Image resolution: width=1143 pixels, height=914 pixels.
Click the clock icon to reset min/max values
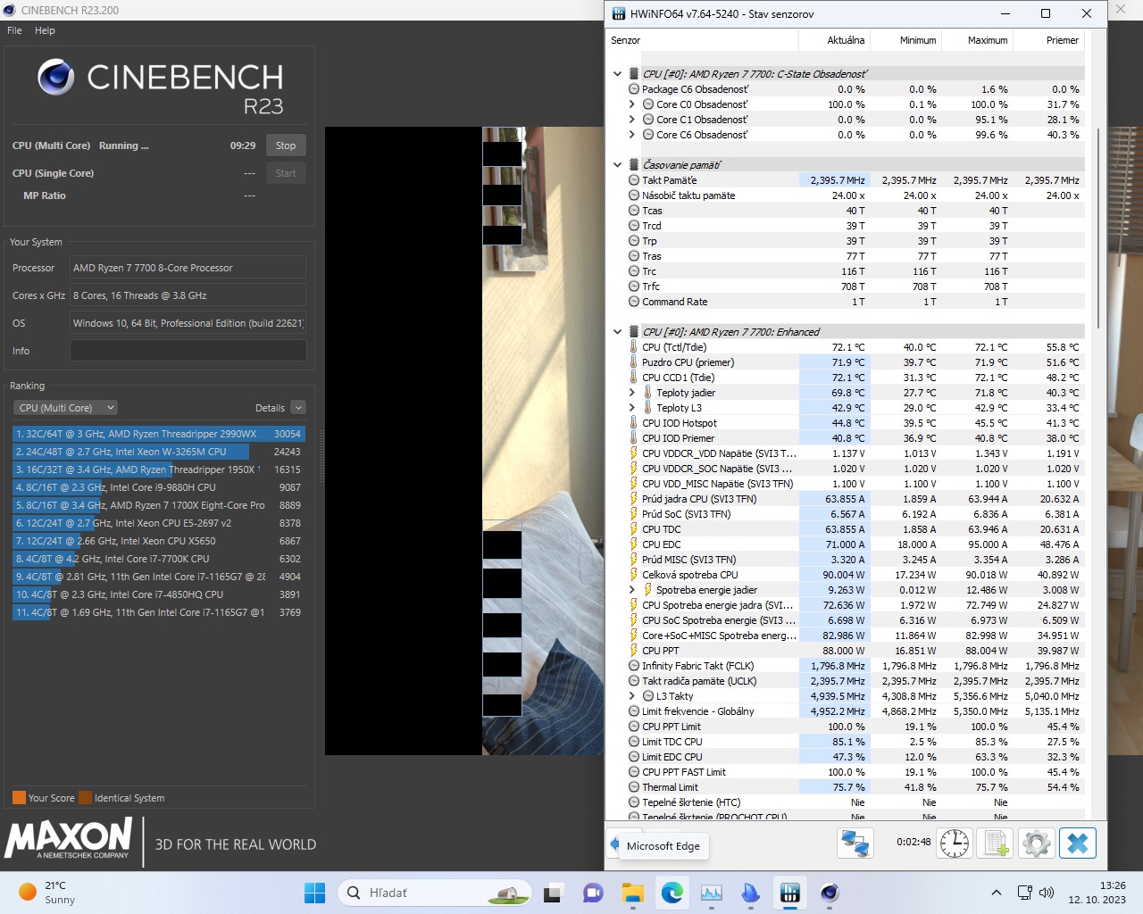click(x=954, y=843)
